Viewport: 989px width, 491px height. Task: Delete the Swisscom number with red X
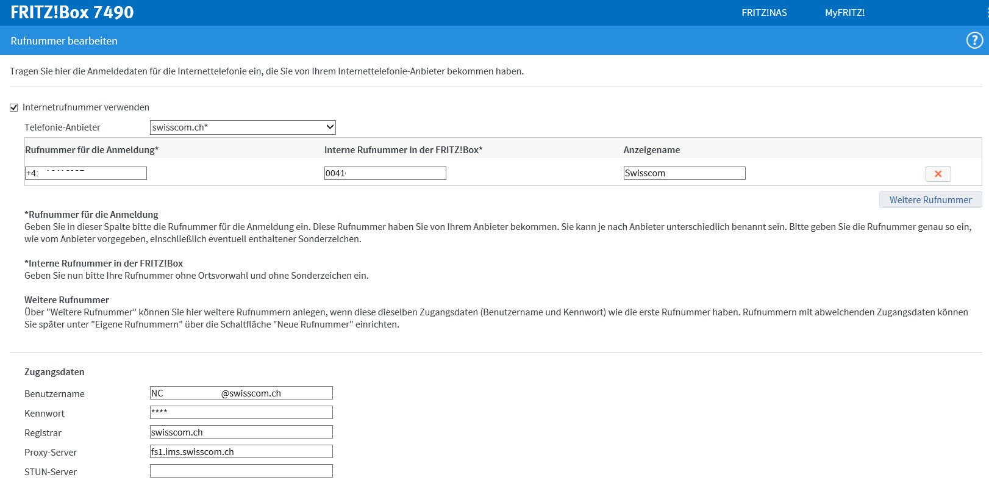(x=938, y=174)
